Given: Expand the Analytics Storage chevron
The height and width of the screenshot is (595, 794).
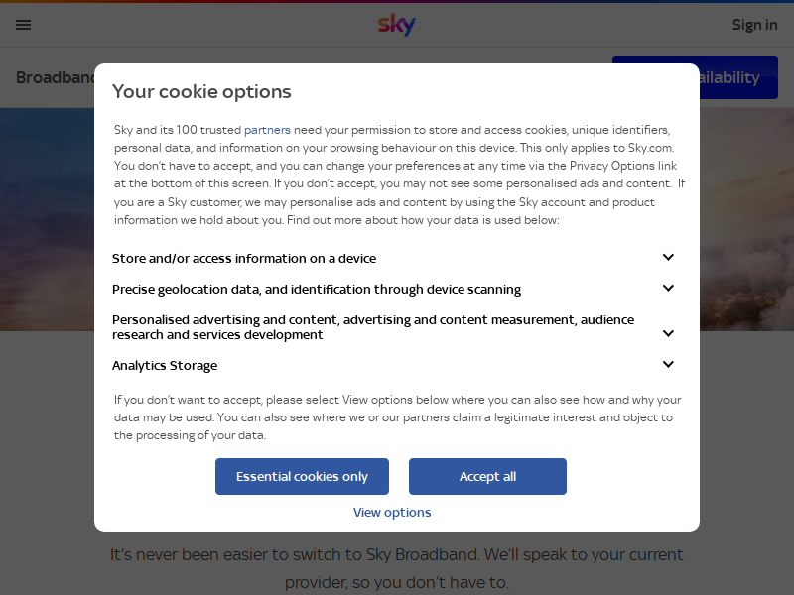Looking at the screenshot, I should tap(668, 364).
